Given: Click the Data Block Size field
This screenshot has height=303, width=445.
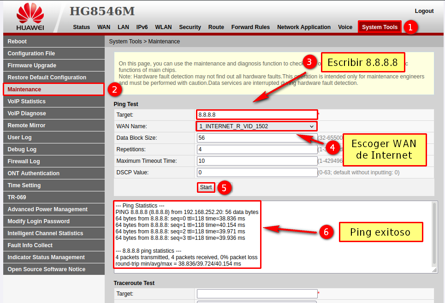Looking at the screenshot, I should tap(256, 138).
